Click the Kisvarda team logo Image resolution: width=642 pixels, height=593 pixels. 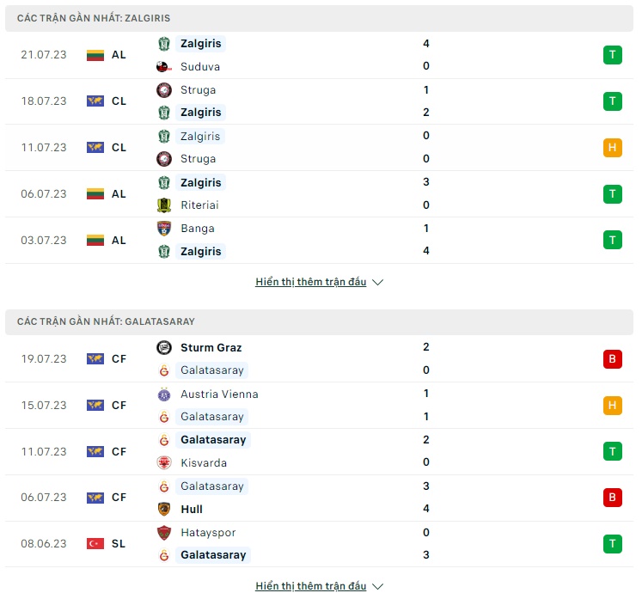(x=164, y=462)
